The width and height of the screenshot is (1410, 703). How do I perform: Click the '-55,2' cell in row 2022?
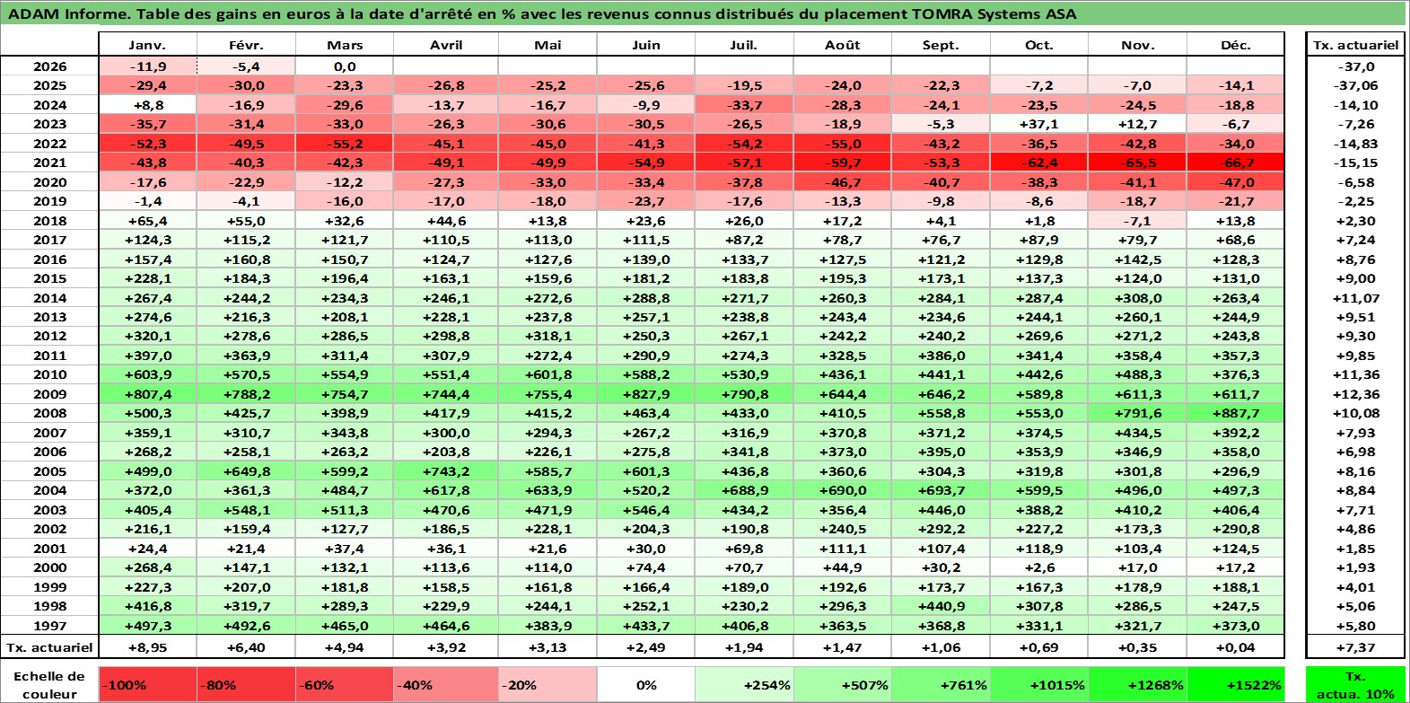(345, 144)
